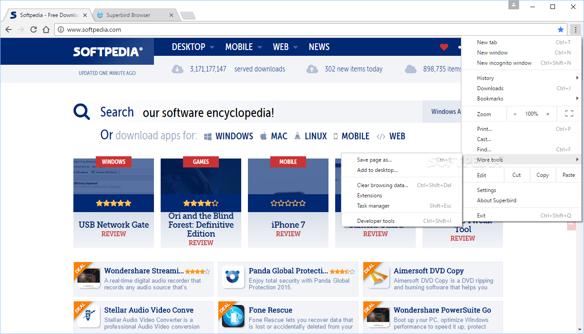This screenshot has height=334, width=584.
Task: Click the phone icon before MOBILE
Action: pyautogui.click(x=336, y=137)
